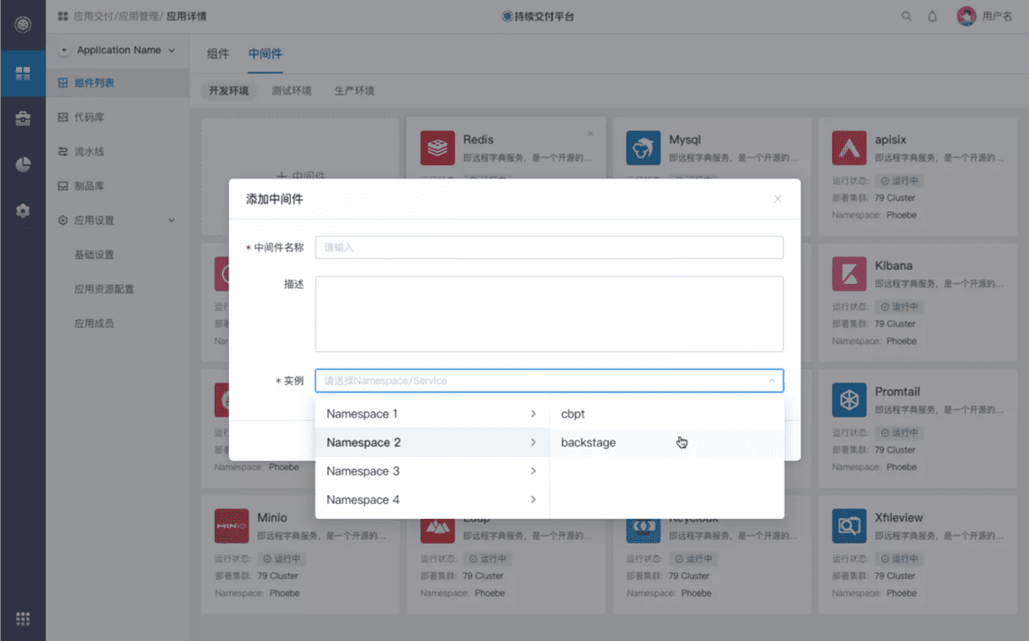The height and width of the screenshot is (641, 1029).
Task: Expand Namespace 1 in the cascader
Action: 431,414
